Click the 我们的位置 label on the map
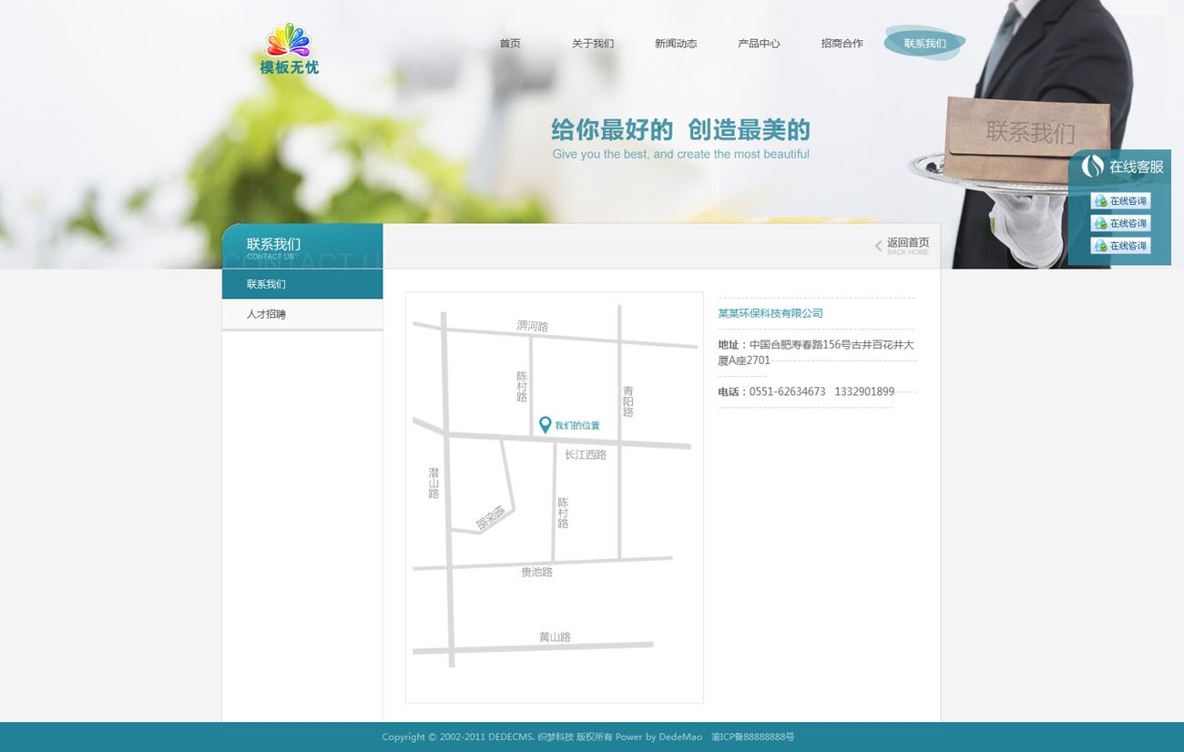Image resolution: width=1184 pixels, height=752 pixels. tap(577, 426)
